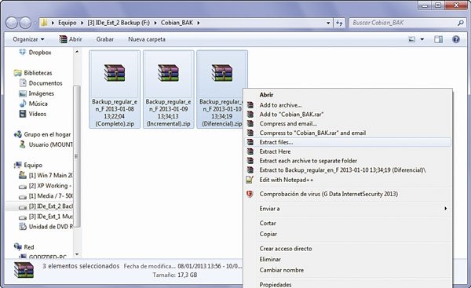Click the Bibliotecas library icon
This screenshot has height=288, width=471.
[x=18, y=73]
